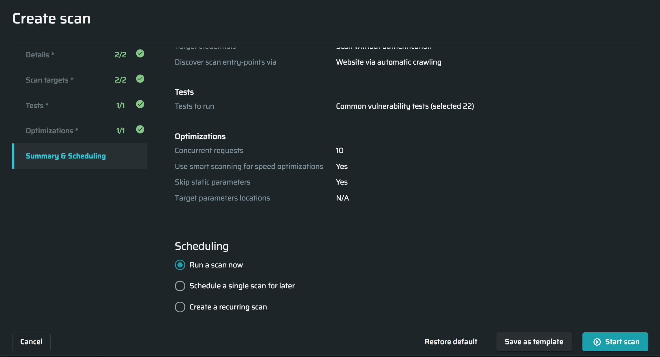Click the green checkmark next to Details
660x357 pixels.
coord(140,54)
